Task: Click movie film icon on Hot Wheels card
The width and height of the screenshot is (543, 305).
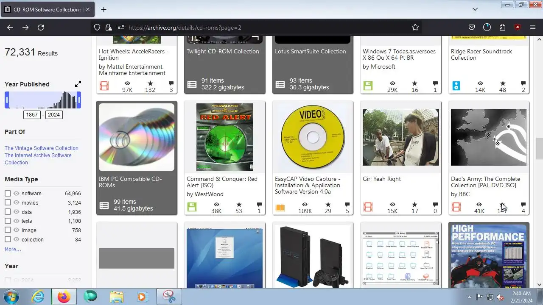Action: pyautogui.click(x=104, y=86)
